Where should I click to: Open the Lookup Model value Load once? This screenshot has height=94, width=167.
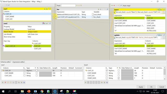[39, 29]
